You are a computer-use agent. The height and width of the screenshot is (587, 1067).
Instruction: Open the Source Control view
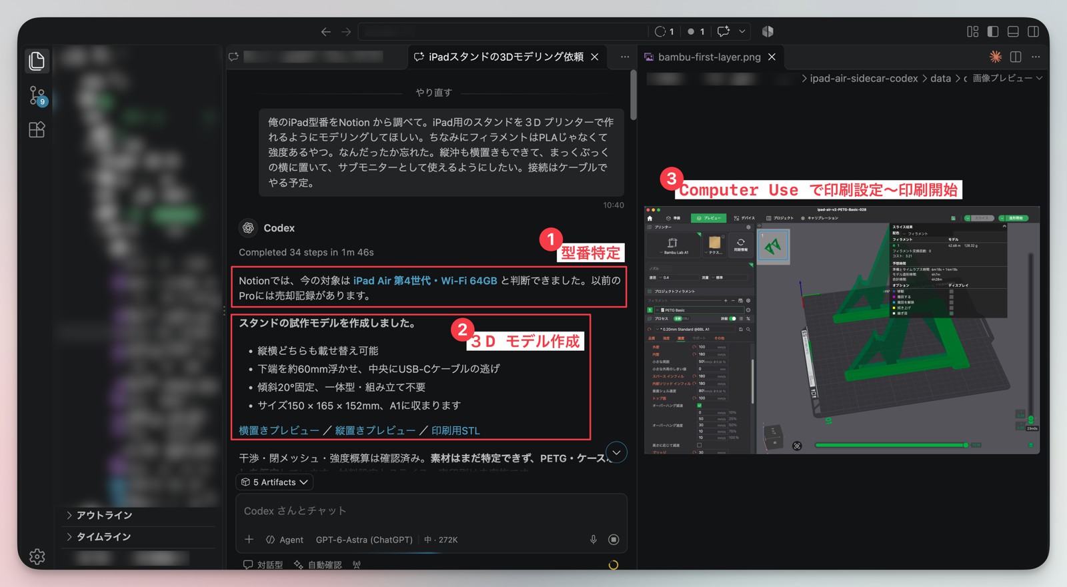tap(37, 95)
